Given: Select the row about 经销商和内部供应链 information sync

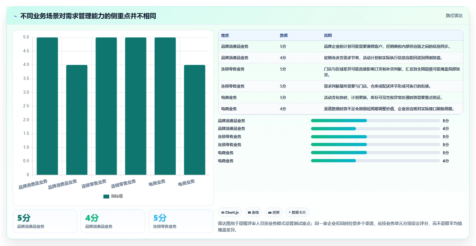Looking at the screenshot, I should tap(341, 46).
